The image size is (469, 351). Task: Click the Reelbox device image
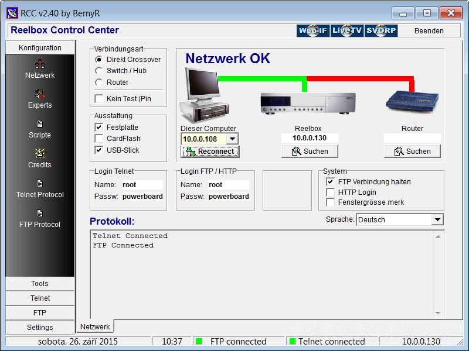(308, 104)
